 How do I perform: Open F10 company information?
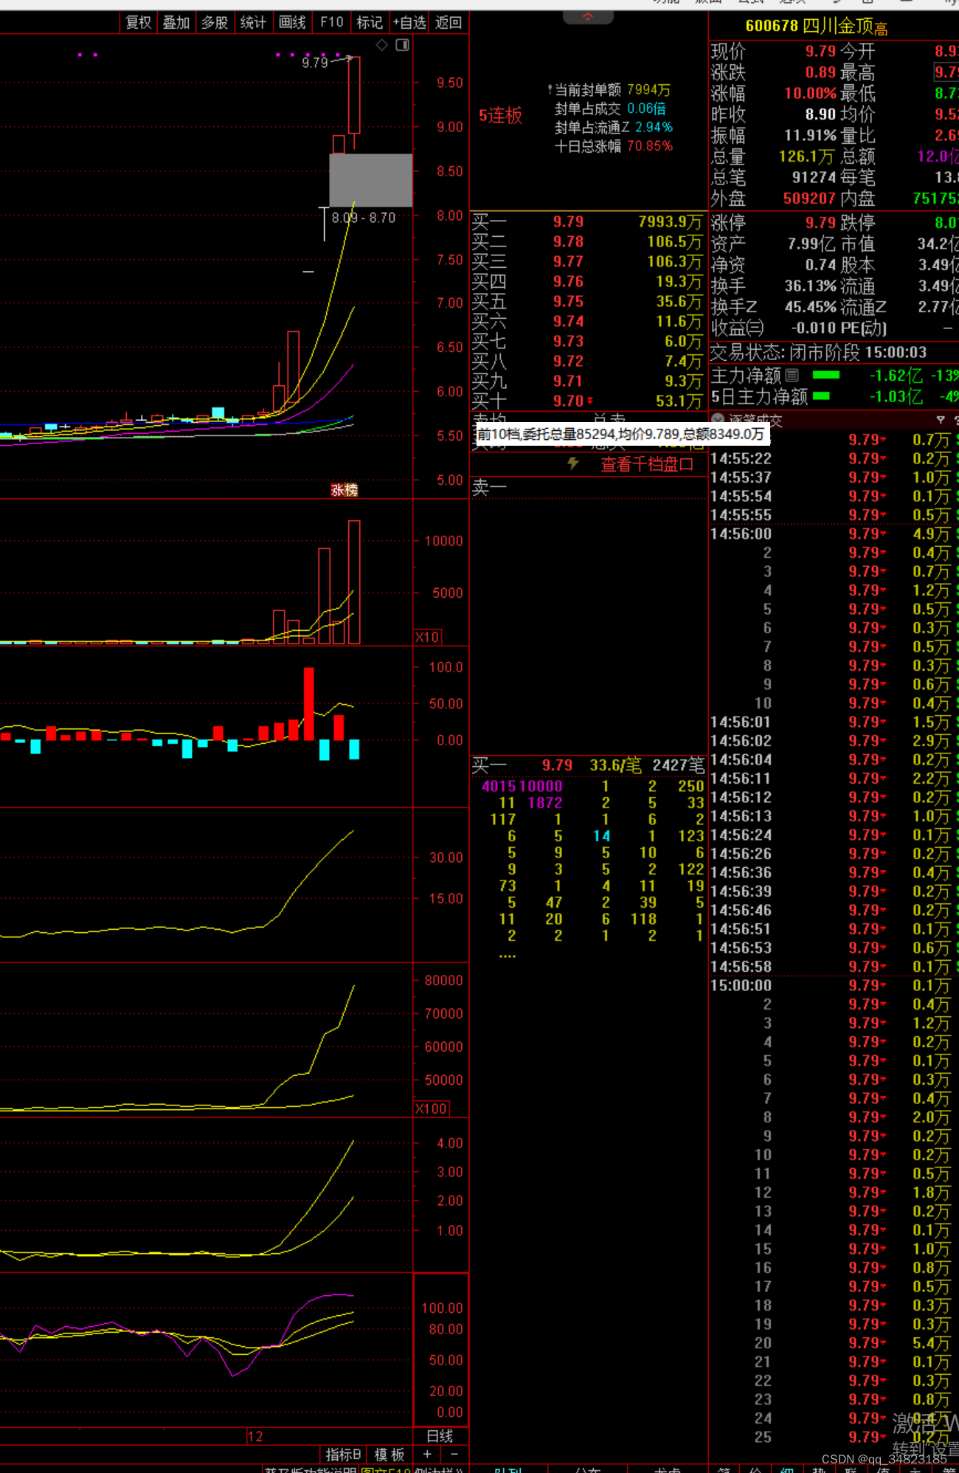coord(331,23)
